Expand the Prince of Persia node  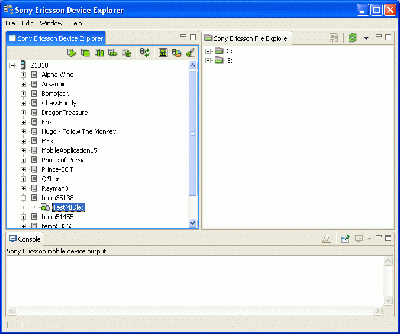tap(23, 160)
